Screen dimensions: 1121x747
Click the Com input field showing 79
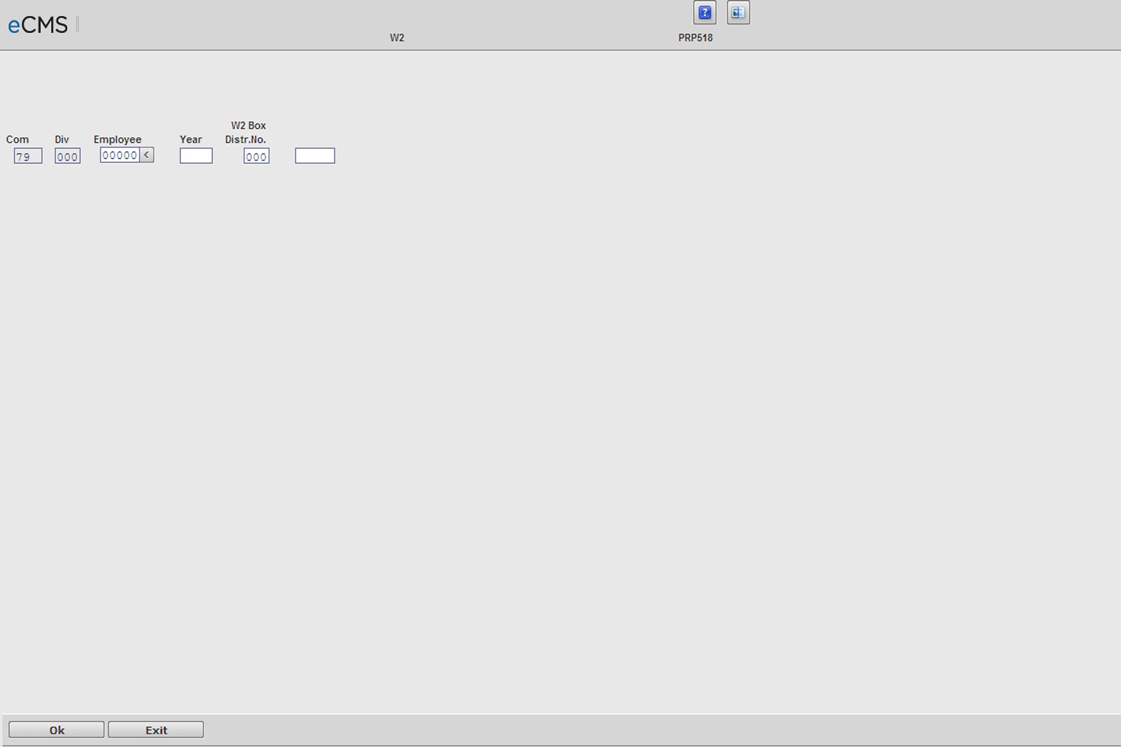pyautogui.click(x=28, y=156)
